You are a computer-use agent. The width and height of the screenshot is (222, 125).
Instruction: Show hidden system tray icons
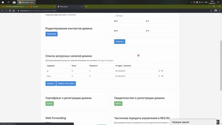click(x=191, y=2)
